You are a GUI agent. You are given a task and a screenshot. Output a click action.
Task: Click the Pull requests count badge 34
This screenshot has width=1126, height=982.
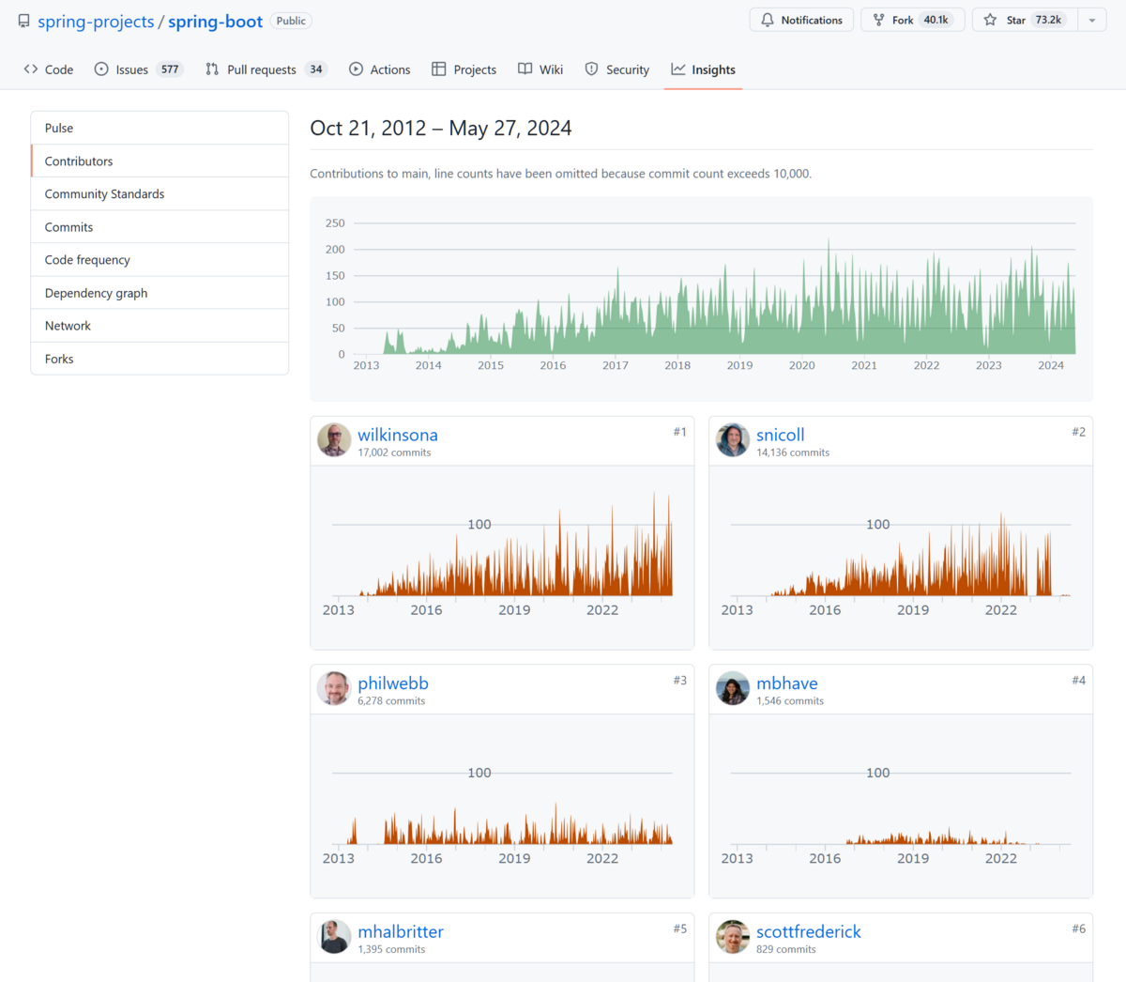[x=316, y=69]
